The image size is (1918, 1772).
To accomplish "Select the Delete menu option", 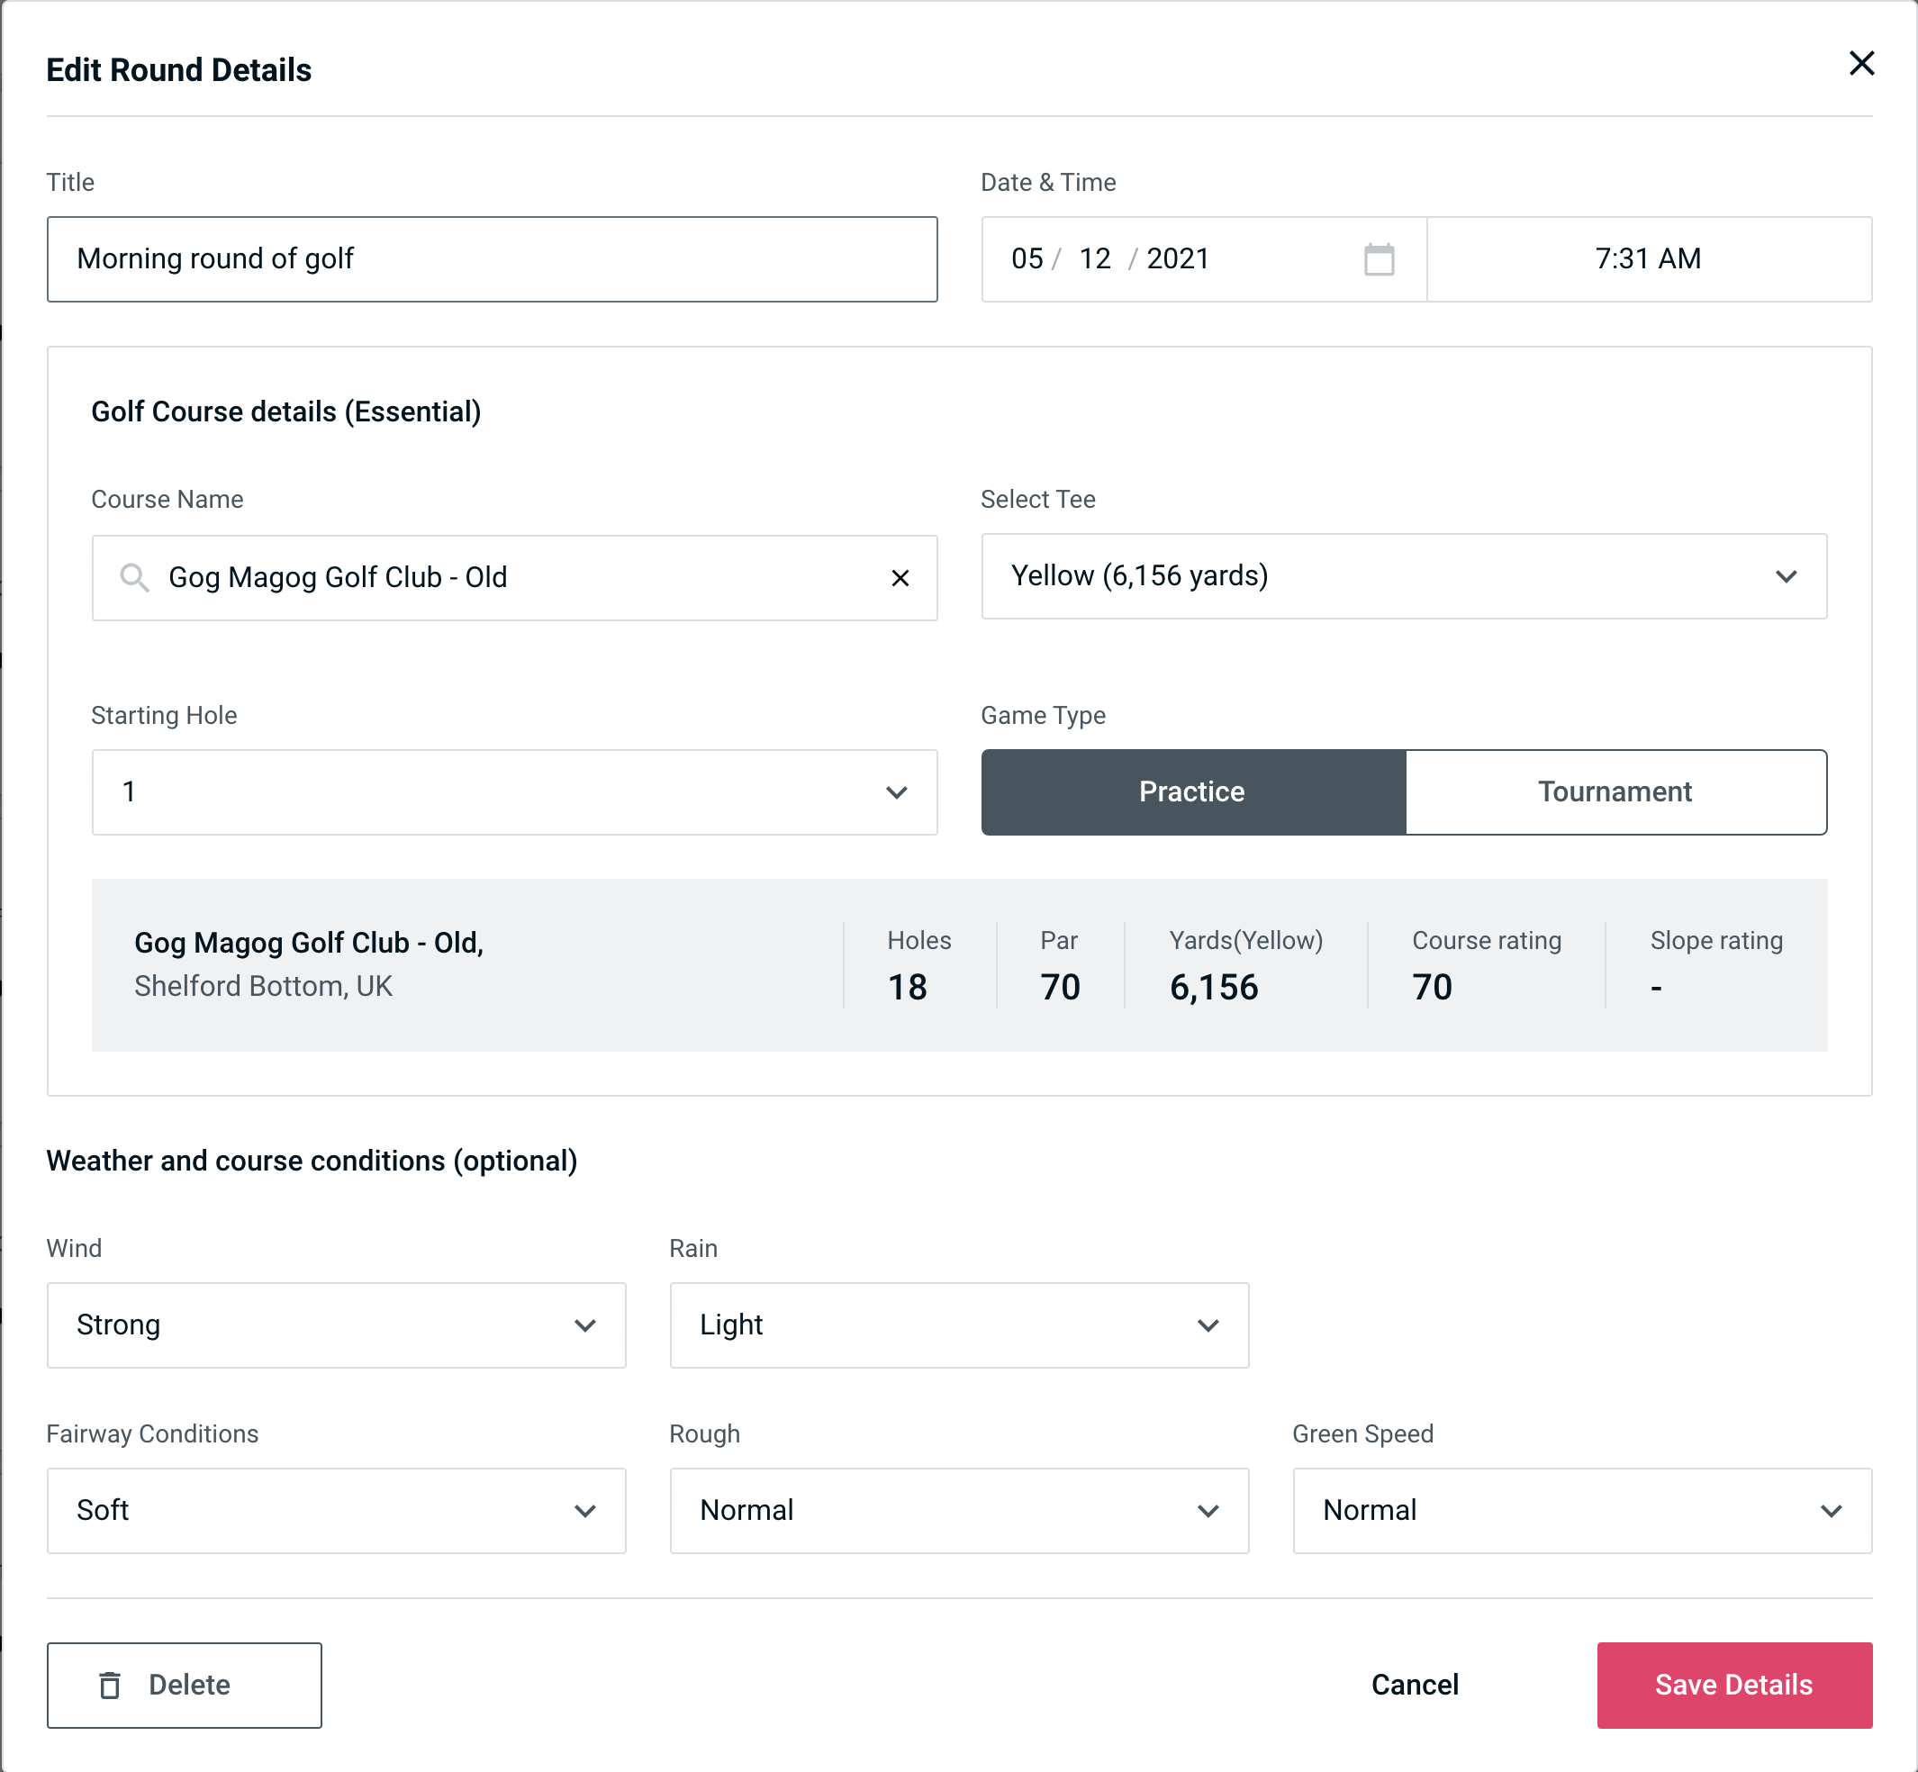I will [185, 1684].
